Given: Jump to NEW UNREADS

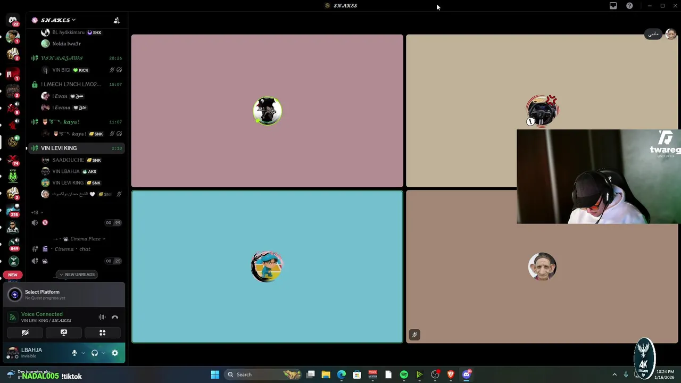Looking at the screenshot, I should [x=77, y=274].
